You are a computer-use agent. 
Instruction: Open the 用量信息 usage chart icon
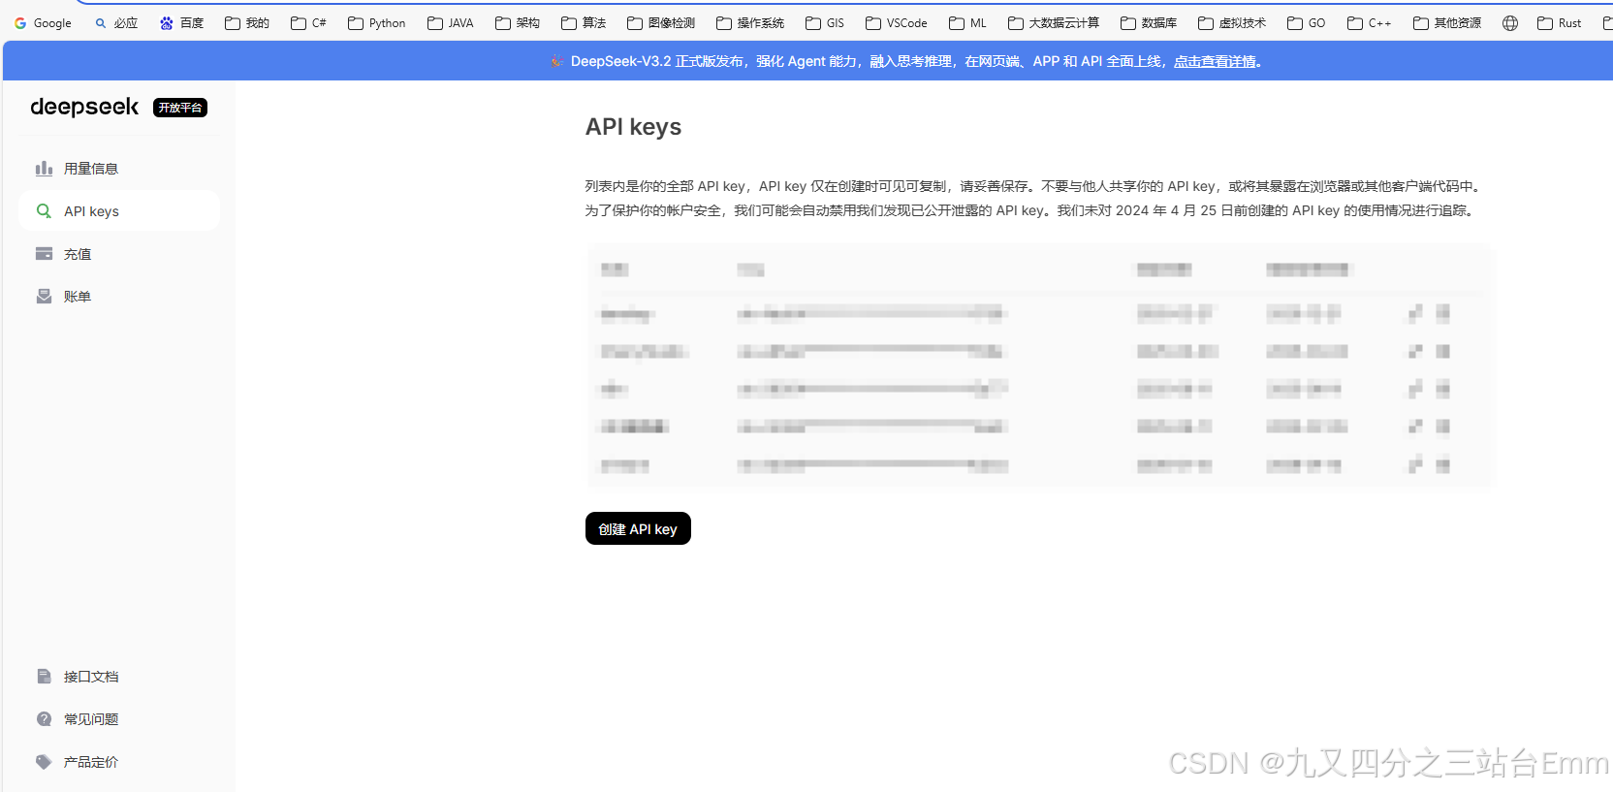(44, 169)
